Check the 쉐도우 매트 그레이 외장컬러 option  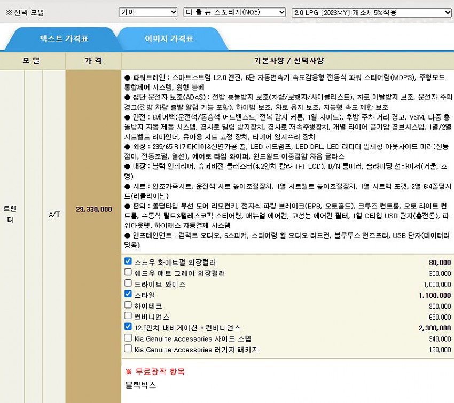tap(128, 273)
